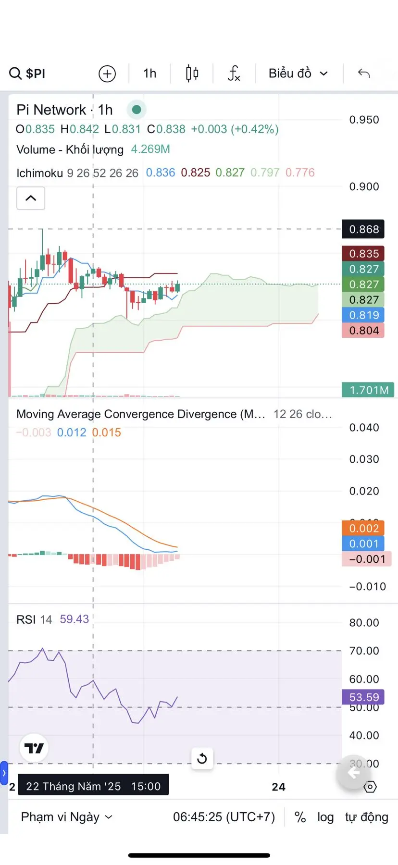Screen dimensions: 398x865
Task: Tap the MACD value 0.015
Action: (x=107, y=432)
